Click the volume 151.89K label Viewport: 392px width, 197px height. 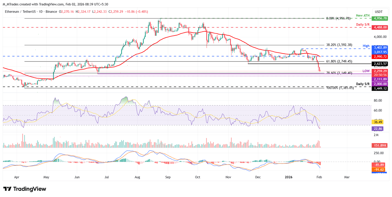click(x=379, y=145)
